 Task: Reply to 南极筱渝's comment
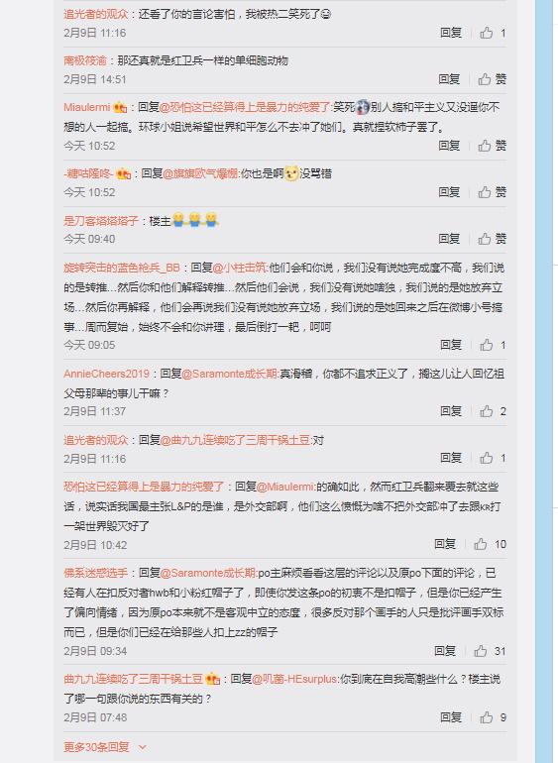click(449, 79)
